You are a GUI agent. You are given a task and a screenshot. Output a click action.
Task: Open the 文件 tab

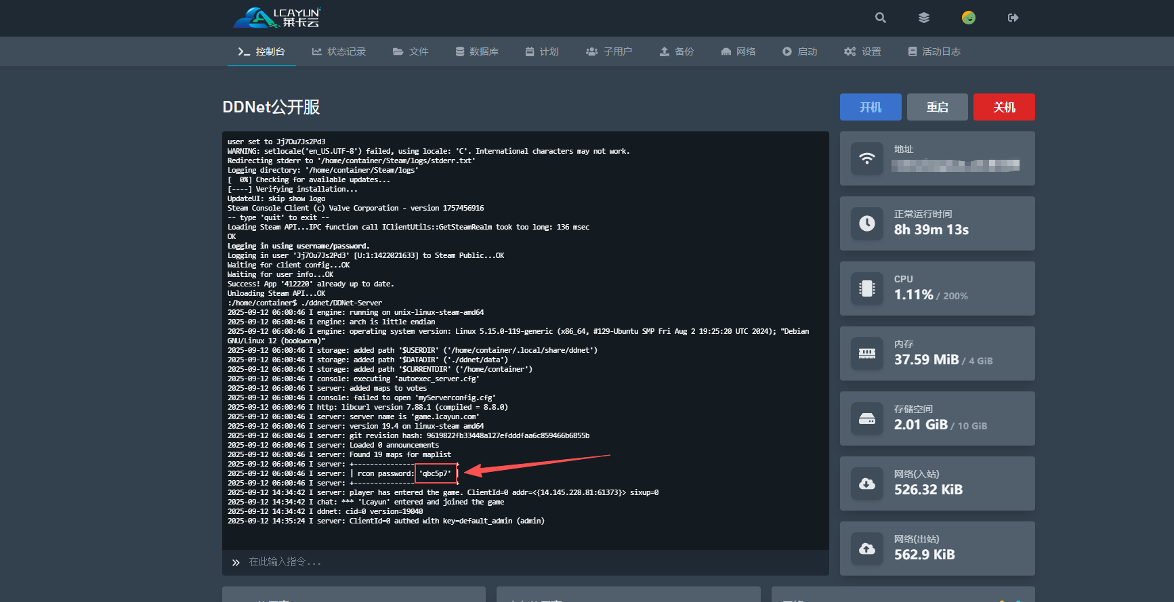tap(411, 51)
